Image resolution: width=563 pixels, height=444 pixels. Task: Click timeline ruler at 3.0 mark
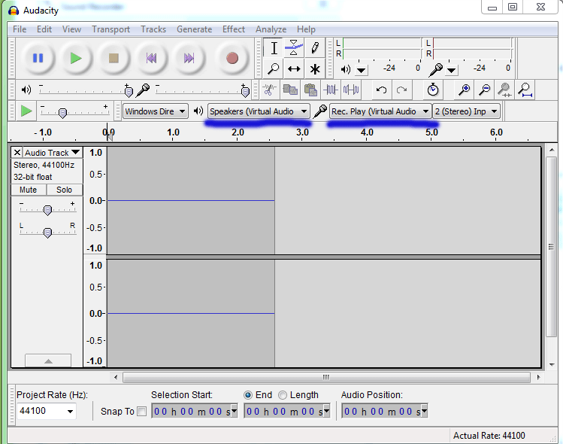(302, 132)
